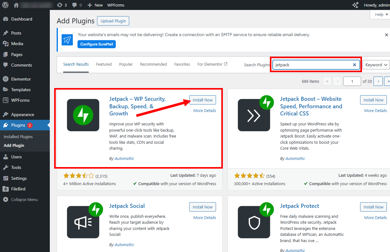Click the Jetpack lightning bolt plugin icon
The image size is (390, 252).
[83, 115]
